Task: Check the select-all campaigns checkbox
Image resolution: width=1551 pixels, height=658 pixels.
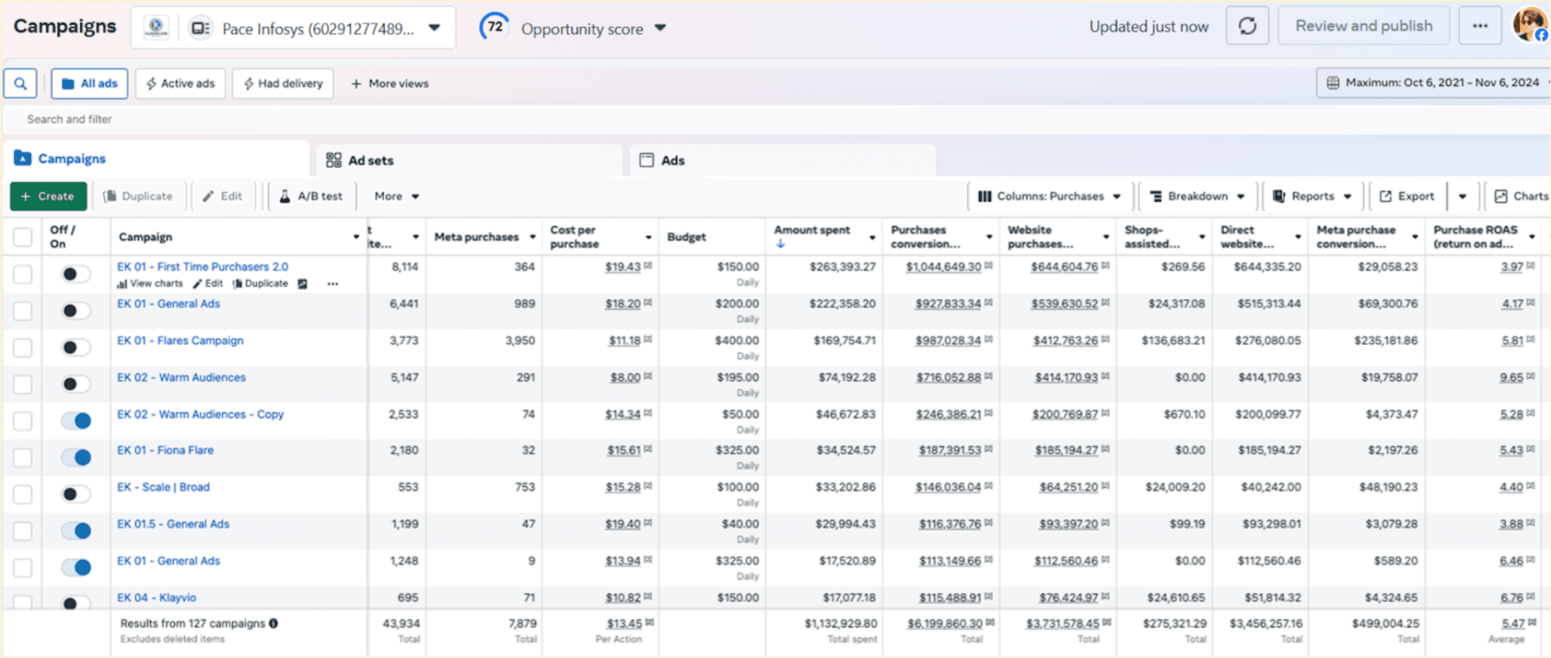Action: [22, 237]
